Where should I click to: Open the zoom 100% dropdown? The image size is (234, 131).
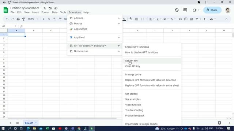pyautogui.click(x=33, y=19)
